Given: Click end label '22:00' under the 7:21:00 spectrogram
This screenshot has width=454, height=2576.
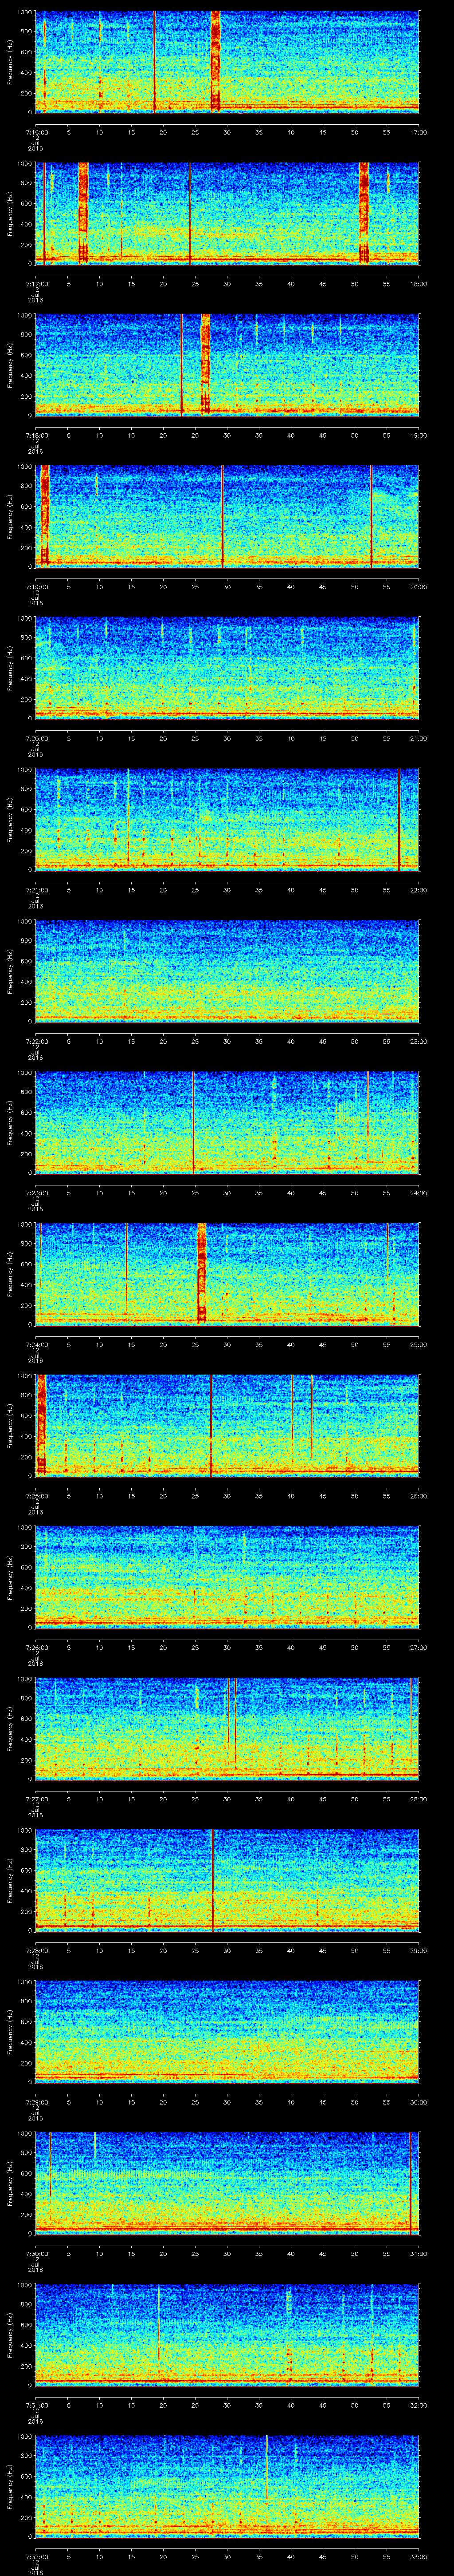Looking at the screenshot, I should pyautogui.click(x=418, y=890).
